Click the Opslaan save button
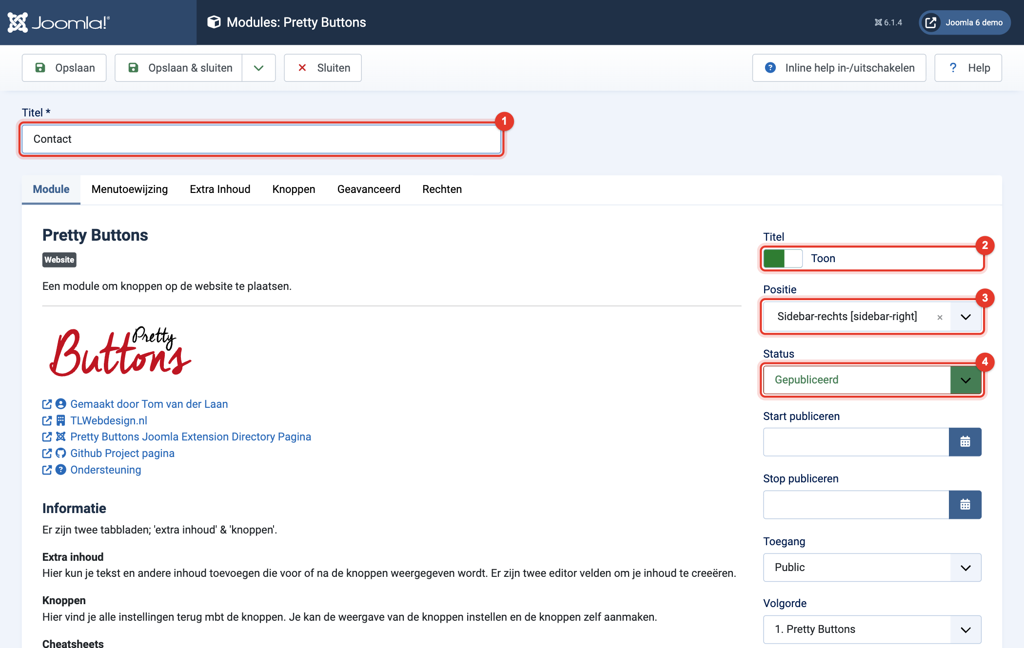 64,68
